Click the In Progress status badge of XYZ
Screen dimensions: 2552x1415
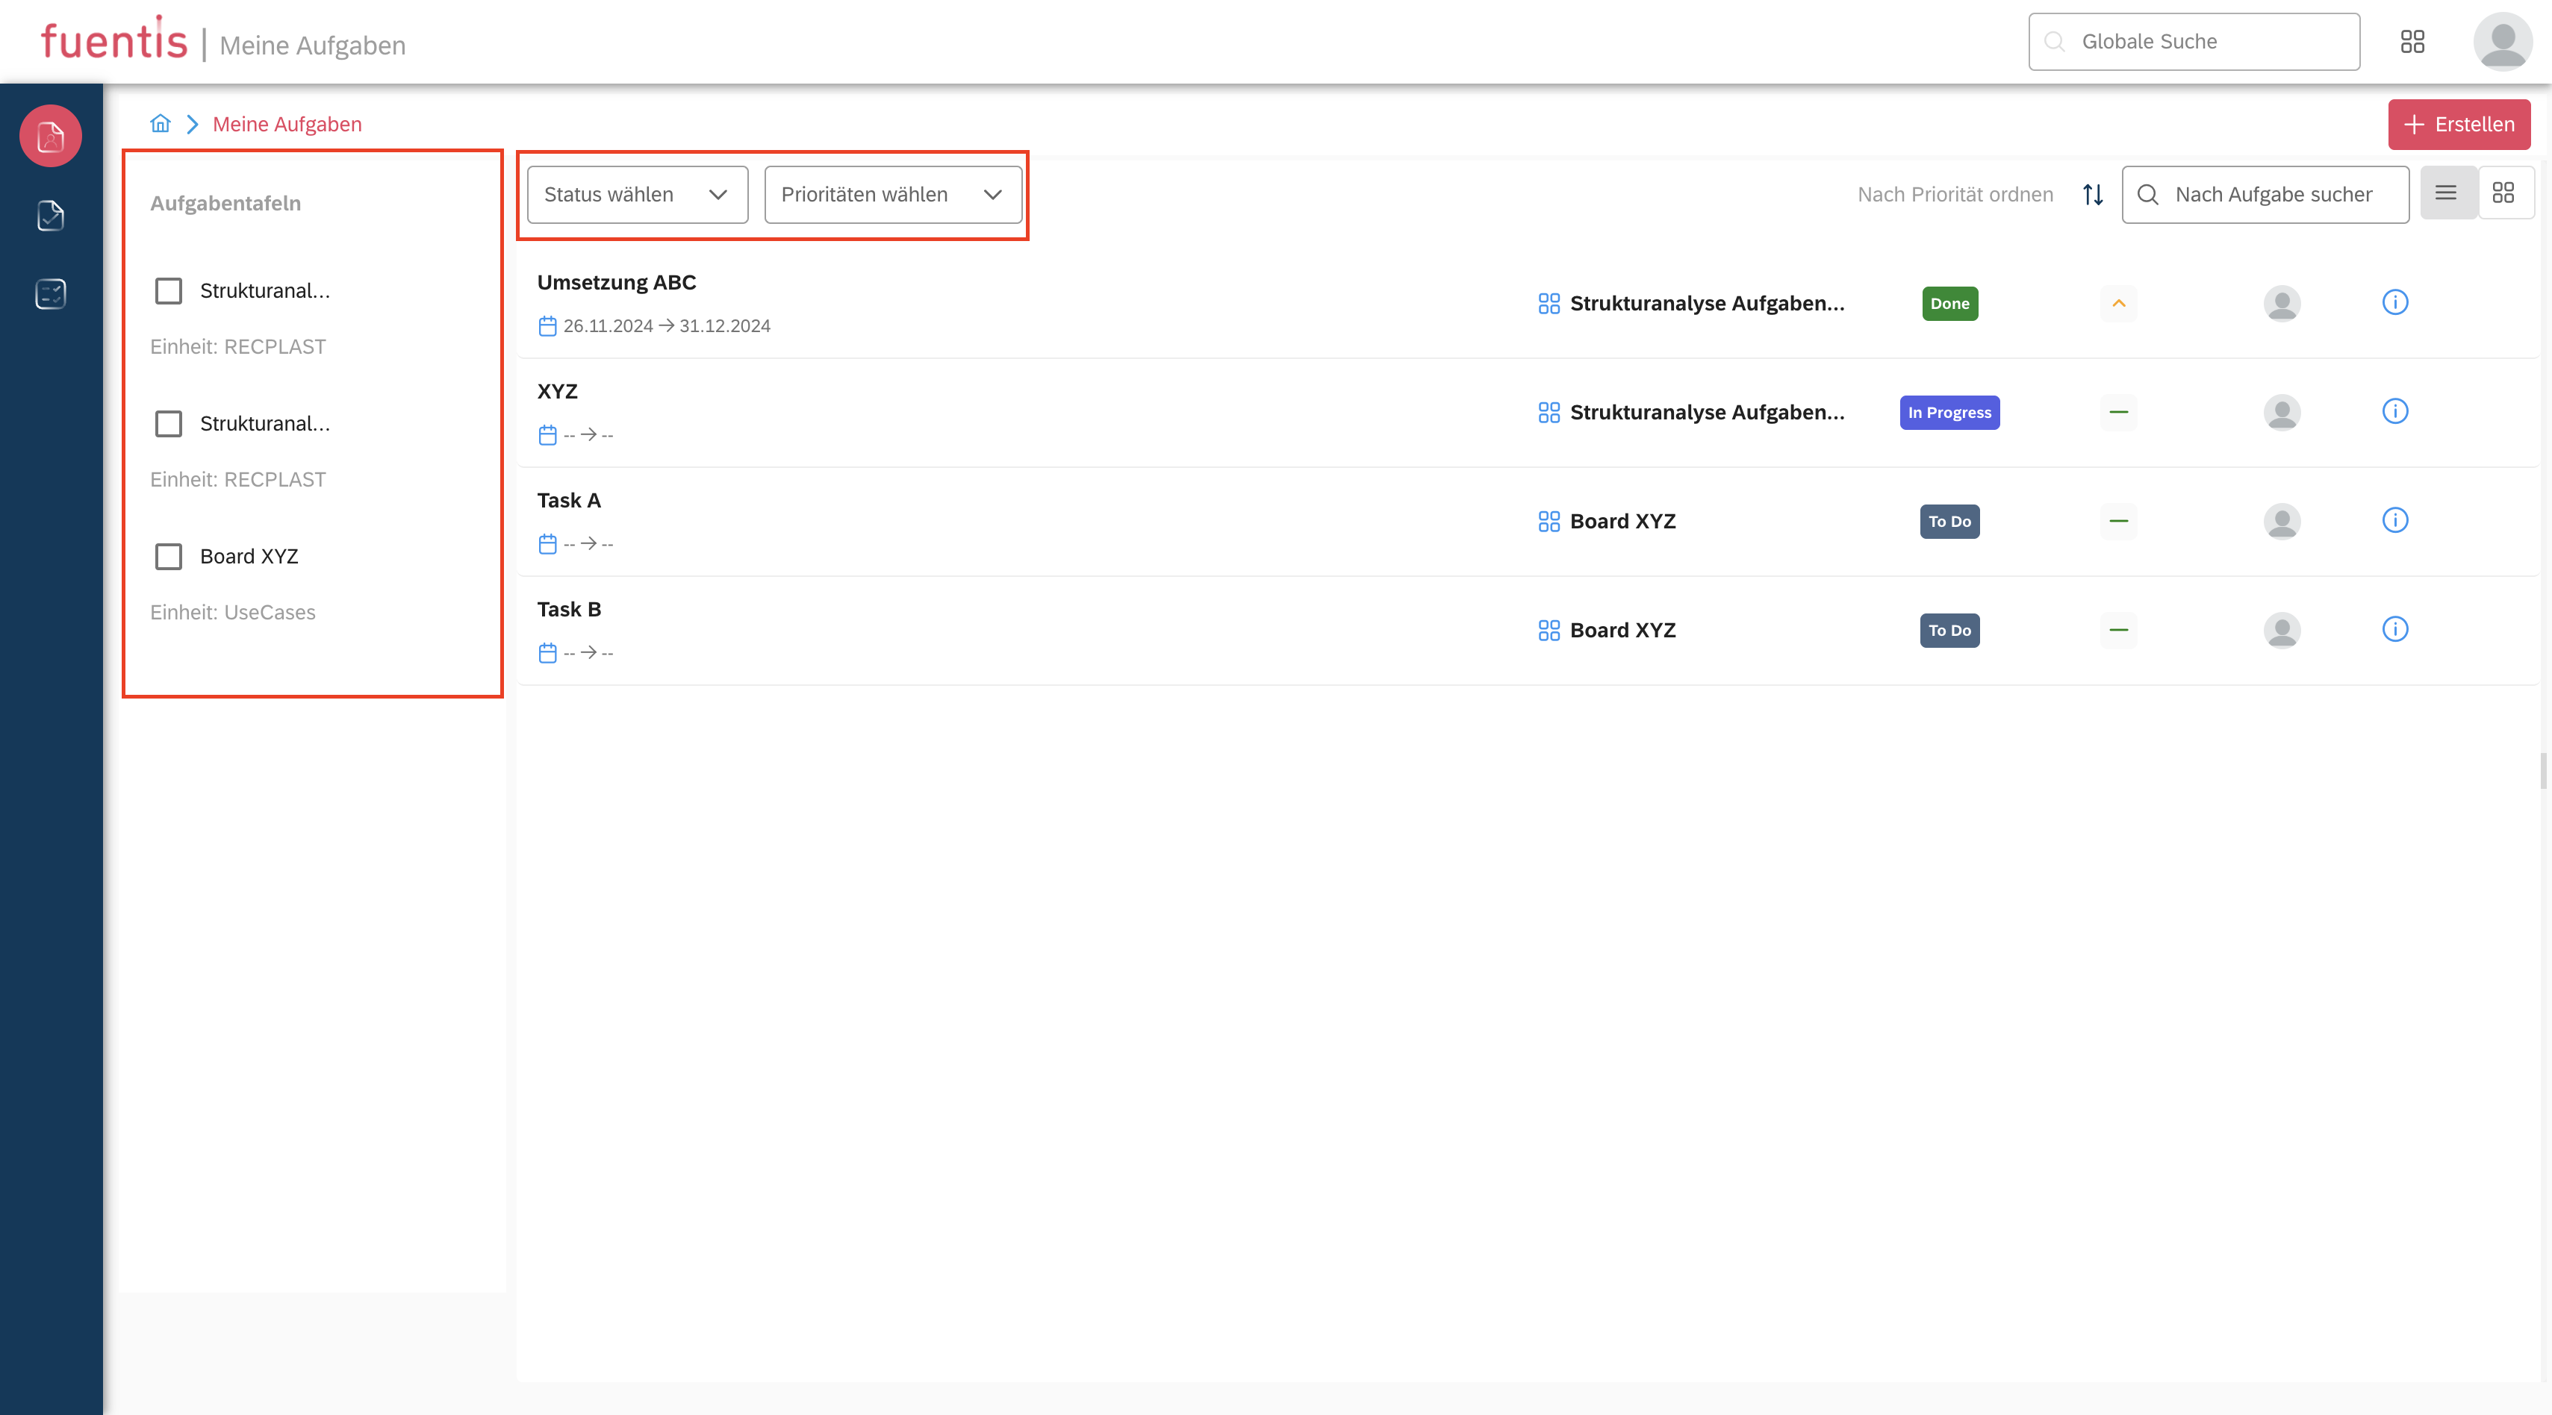[1949, 412]
